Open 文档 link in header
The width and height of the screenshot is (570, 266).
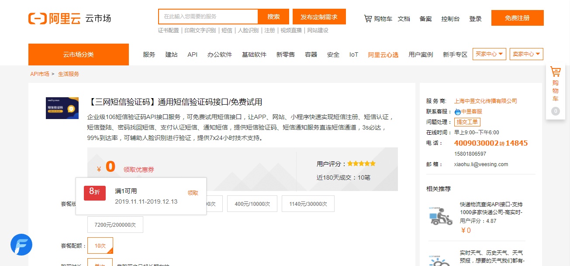[x=404, y=19]
